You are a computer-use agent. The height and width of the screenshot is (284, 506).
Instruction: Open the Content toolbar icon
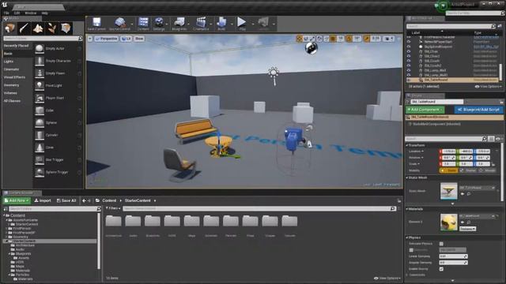pyautogui.click(x=143, y=22)
